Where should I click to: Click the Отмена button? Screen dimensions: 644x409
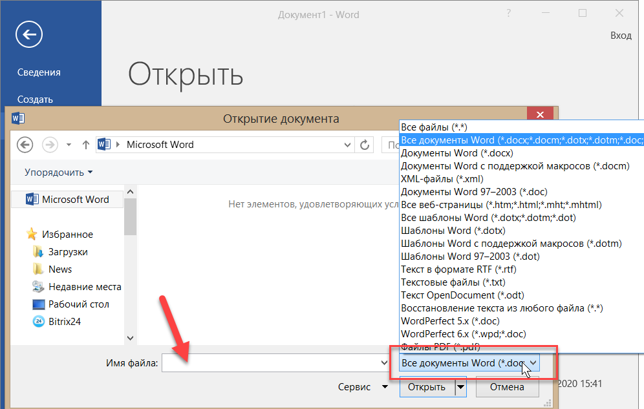click(x=507, y=387)
